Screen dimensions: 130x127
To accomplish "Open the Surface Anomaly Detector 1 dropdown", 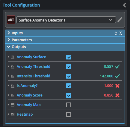I will pyautogui.click(x=66, y=20).
